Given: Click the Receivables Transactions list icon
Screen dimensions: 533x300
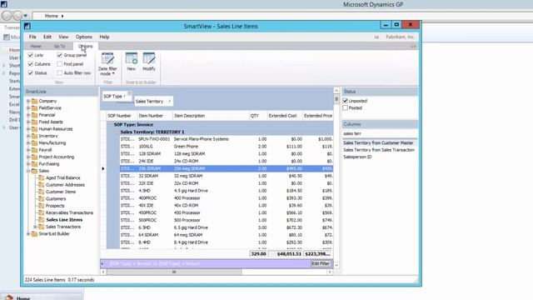Looking at the screenshot, I should point(42,212).
